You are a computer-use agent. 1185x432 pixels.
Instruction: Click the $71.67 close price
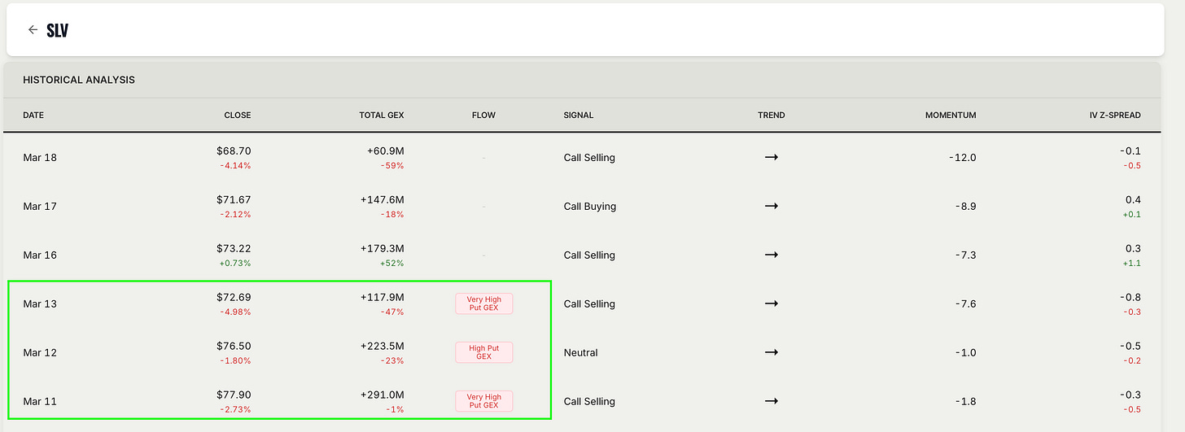click(x=234, y=200)
